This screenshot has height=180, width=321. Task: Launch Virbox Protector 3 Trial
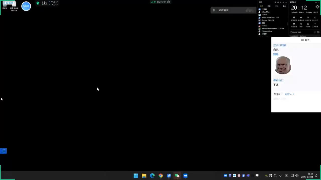[270, 17]
